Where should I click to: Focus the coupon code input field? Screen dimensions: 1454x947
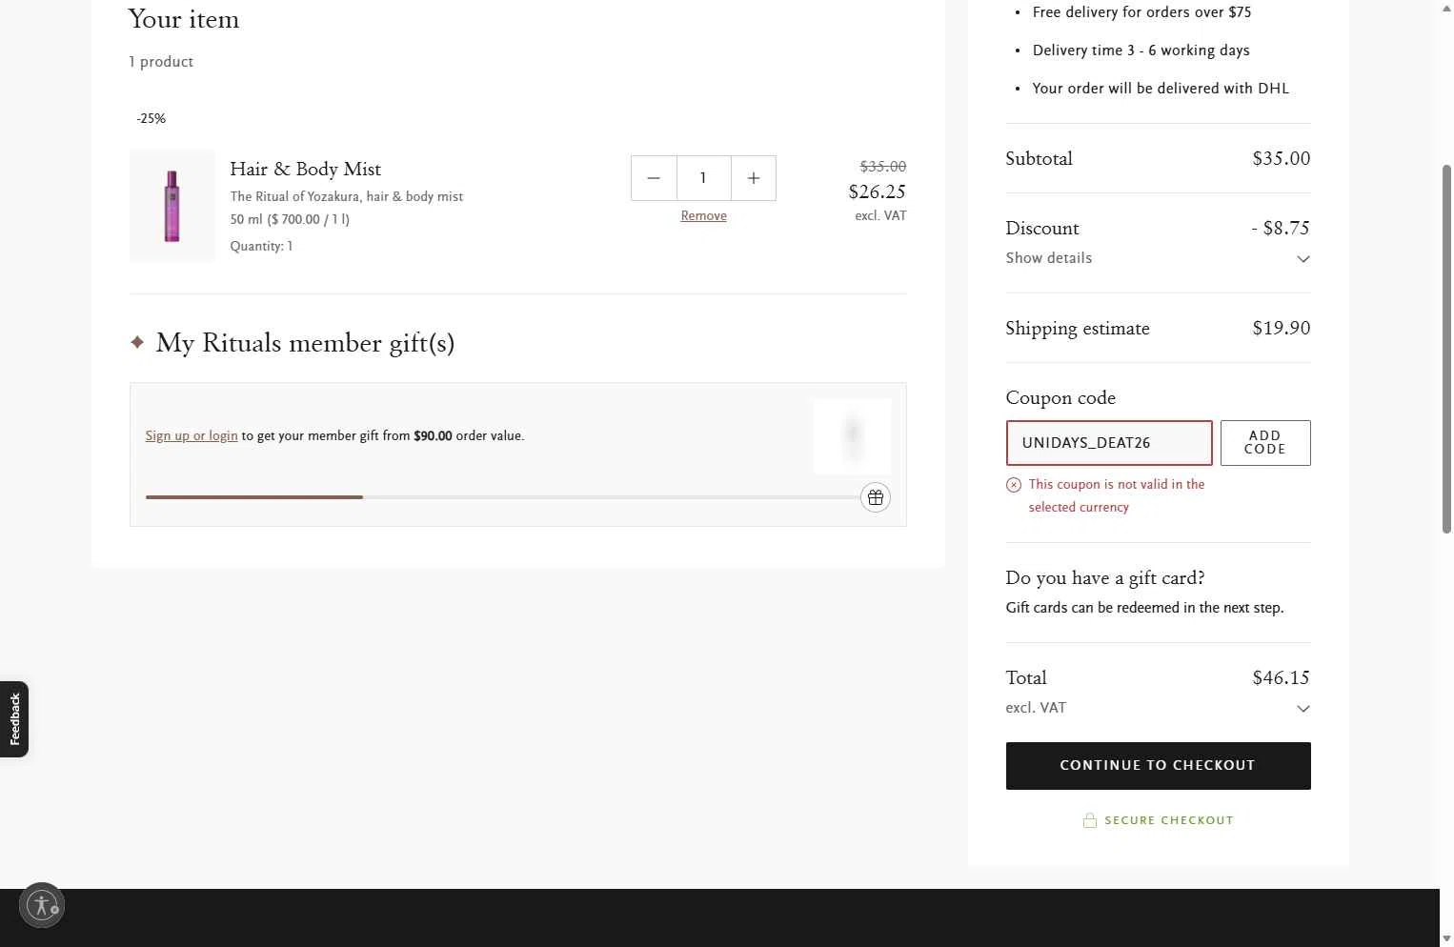(1109, 443)
